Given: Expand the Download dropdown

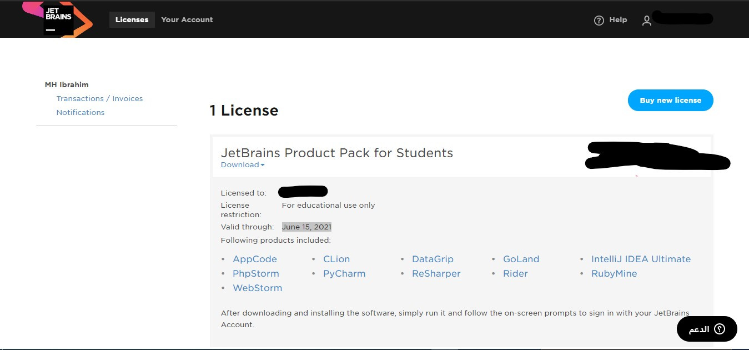Looking at the screenshot, I should point(242,164).
